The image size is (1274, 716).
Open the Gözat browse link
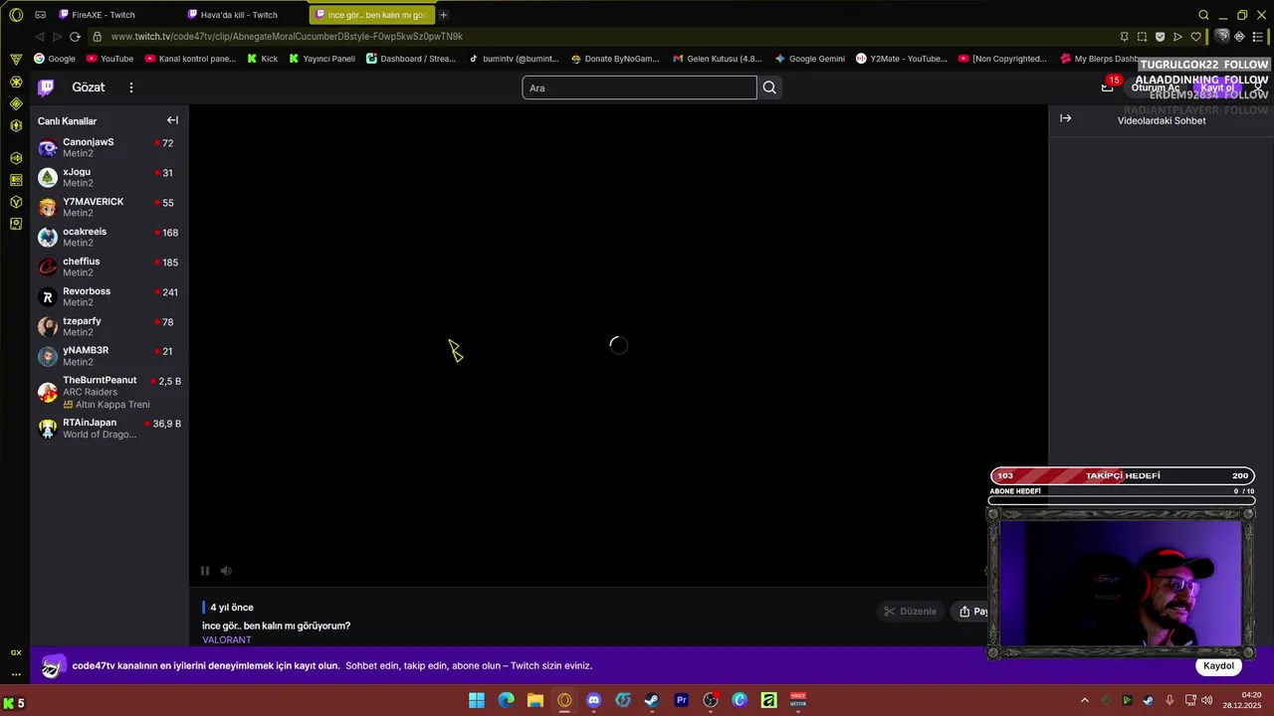pos(88,88)
